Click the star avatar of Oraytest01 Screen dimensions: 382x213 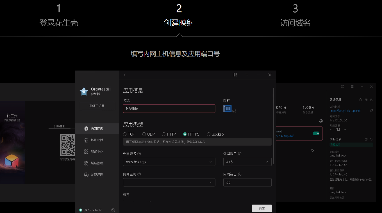[x=84, y=91]
